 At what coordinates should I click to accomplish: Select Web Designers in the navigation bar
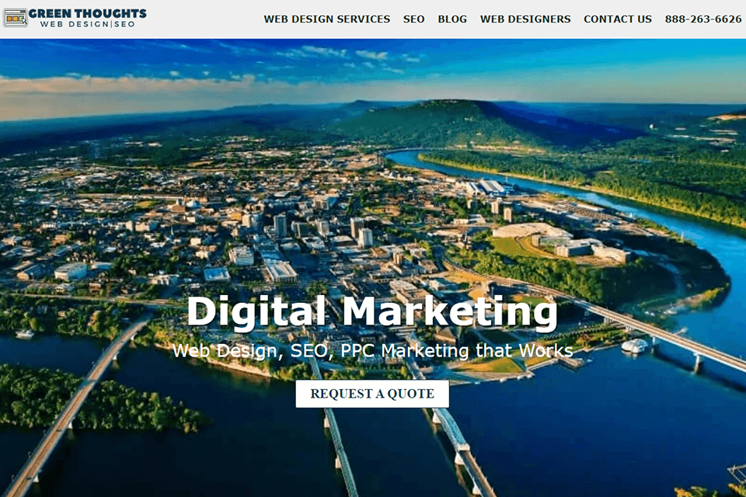click(x=525, y=19)
